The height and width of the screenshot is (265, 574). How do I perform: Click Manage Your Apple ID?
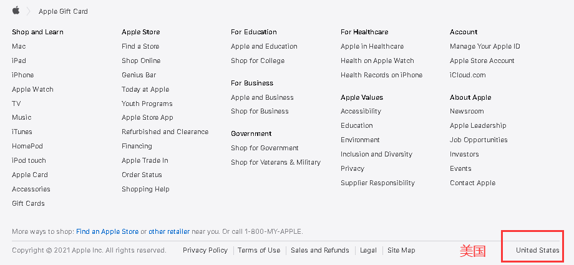pos(485,46)
